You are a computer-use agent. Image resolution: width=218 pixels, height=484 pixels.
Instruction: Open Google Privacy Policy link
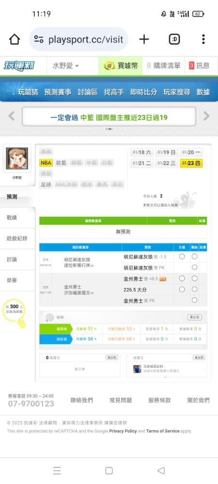tap(123, 431)
